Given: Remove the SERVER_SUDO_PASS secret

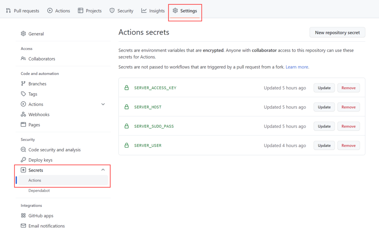Looking at the screenshot, I should 349,126.
